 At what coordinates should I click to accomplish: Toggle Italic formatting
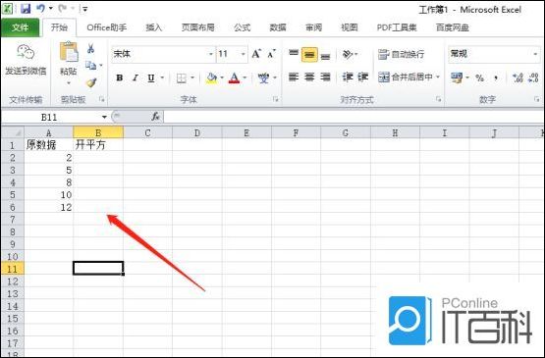click(136, 77)
